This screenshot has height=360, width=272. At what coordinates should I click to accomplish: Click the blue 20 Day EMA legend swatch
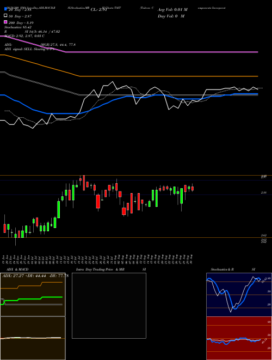click(x=6, y=9)
